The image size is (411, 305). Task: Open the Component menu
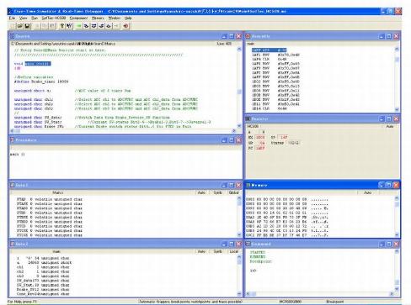[x=78, y=18]
